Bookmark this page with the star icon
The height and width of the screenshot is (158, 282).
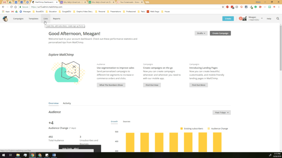223,7
